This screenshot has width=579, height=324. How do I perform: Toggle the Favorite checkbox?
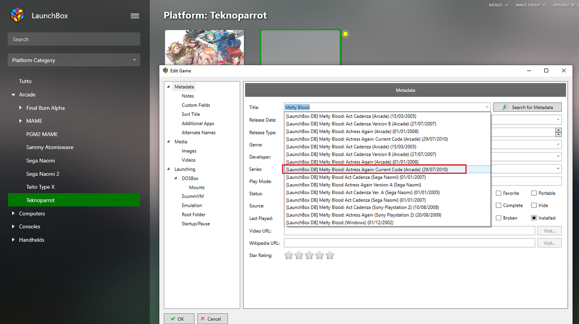click(x=498, y=193)
